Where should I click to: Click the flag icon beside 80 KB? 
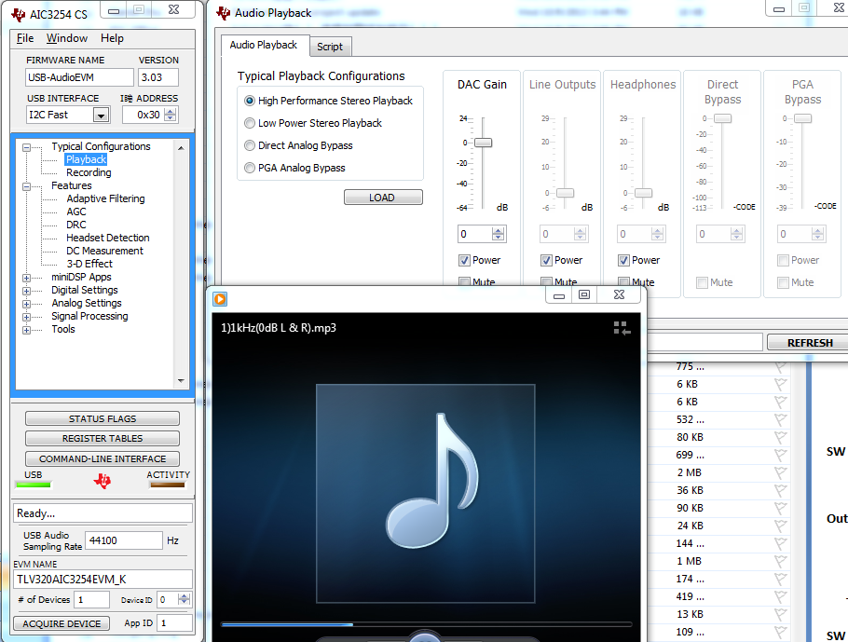click(x=780, y=437)
